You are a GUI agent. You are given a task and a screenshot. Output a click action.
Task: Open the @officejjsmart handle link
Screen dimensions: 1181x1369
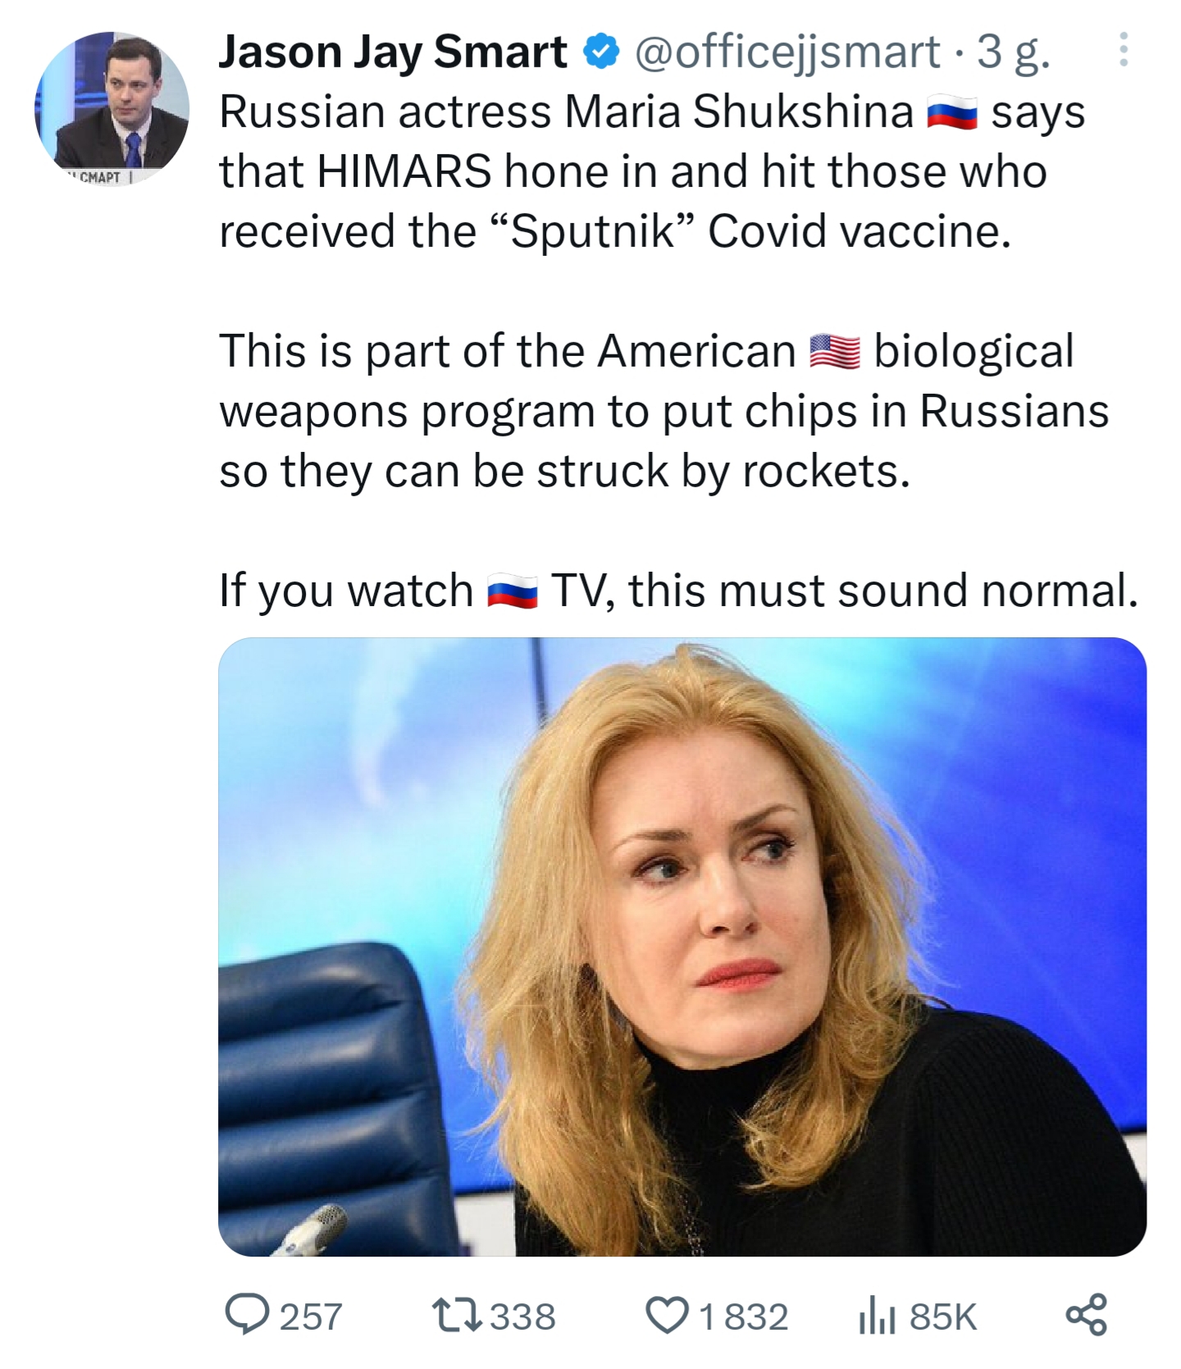787,52
